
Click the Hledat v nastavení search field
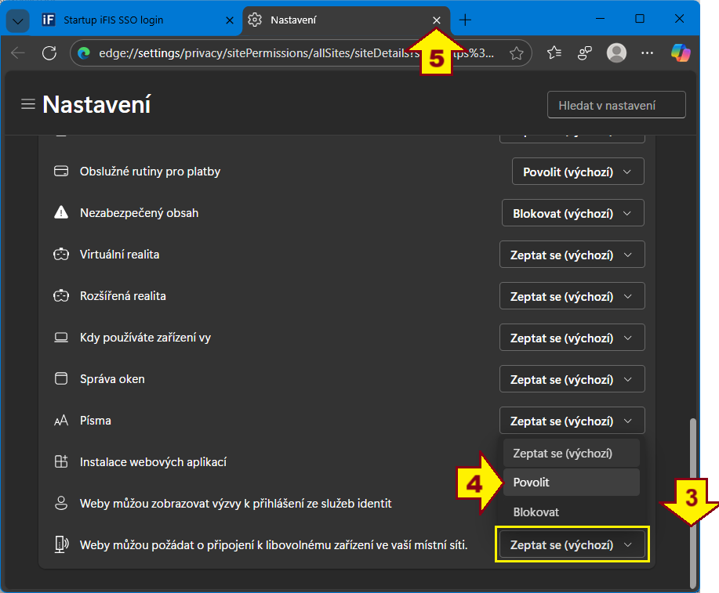[616, 105]
